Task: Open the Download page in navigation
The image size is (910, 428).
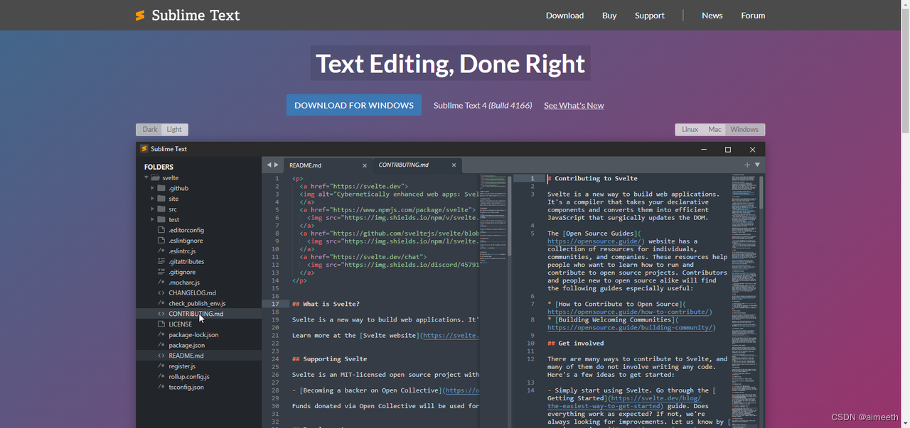Action: point(564,16)
